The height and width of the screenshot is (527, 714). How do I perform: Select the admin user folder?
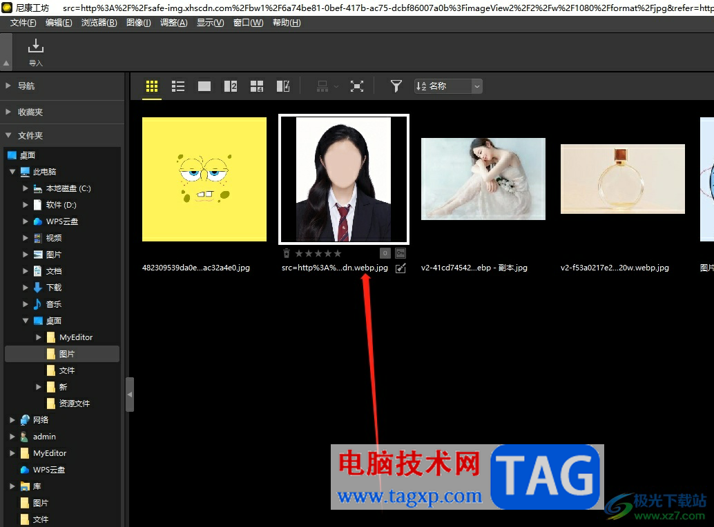[x=38, y=437]
